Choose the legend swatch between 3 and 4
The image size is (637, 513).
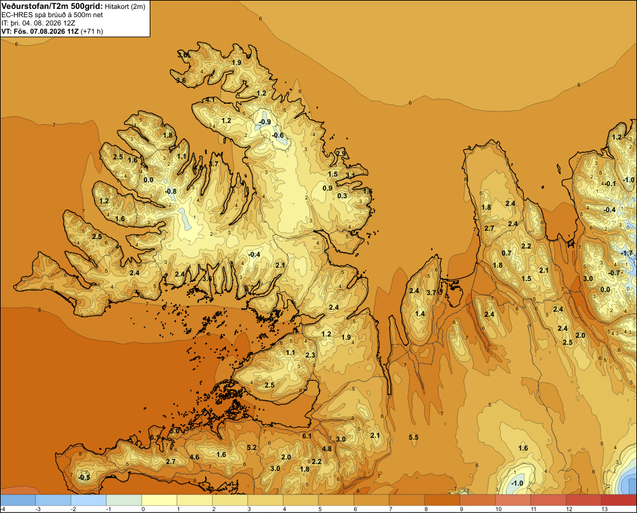click(265, 500)
